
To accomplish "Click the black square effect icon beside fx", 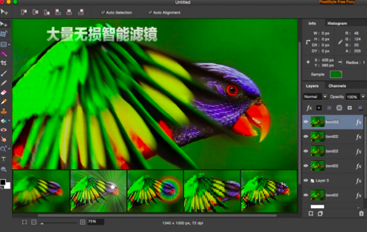I will click(319, 108).
